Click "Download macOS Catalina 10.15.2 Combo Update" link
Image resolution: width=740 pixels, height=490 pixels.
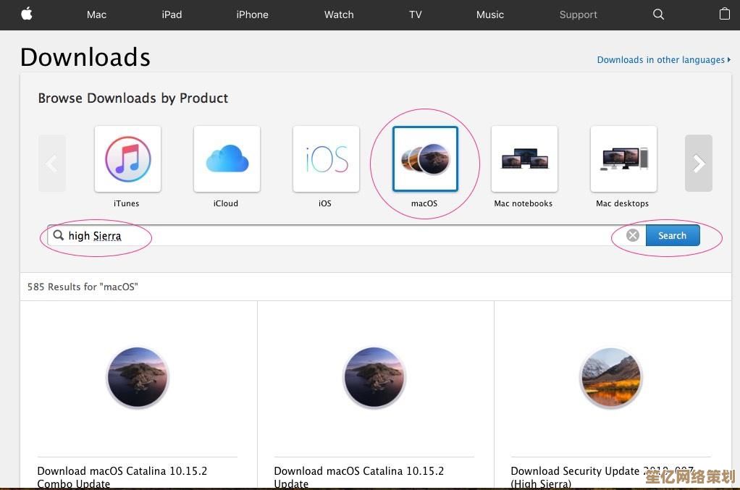122,477
